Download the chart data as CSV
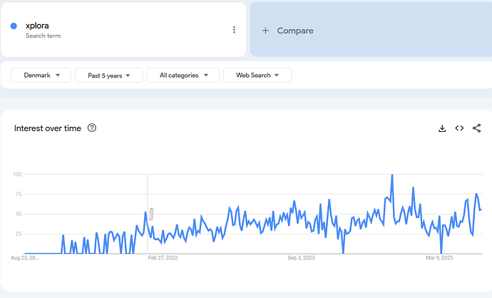This screenshot has height=298, width=492. [x=442, y=128]
